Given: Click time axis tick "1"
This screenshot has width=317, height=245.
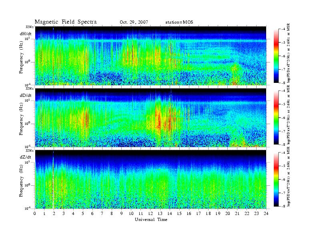Looking at the screenshot, I should pos(44,213).
